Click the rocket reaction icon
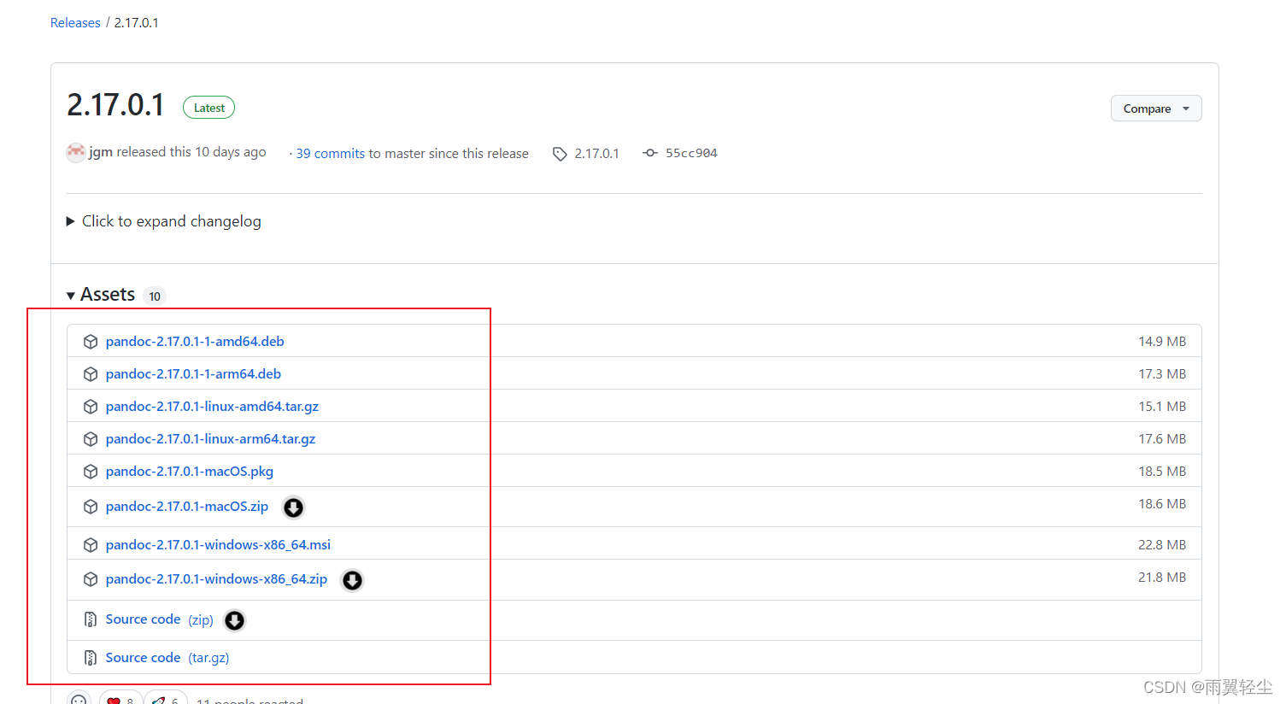Image resolution: width=1286 pixels, height=704 pixels. (158, 701)
